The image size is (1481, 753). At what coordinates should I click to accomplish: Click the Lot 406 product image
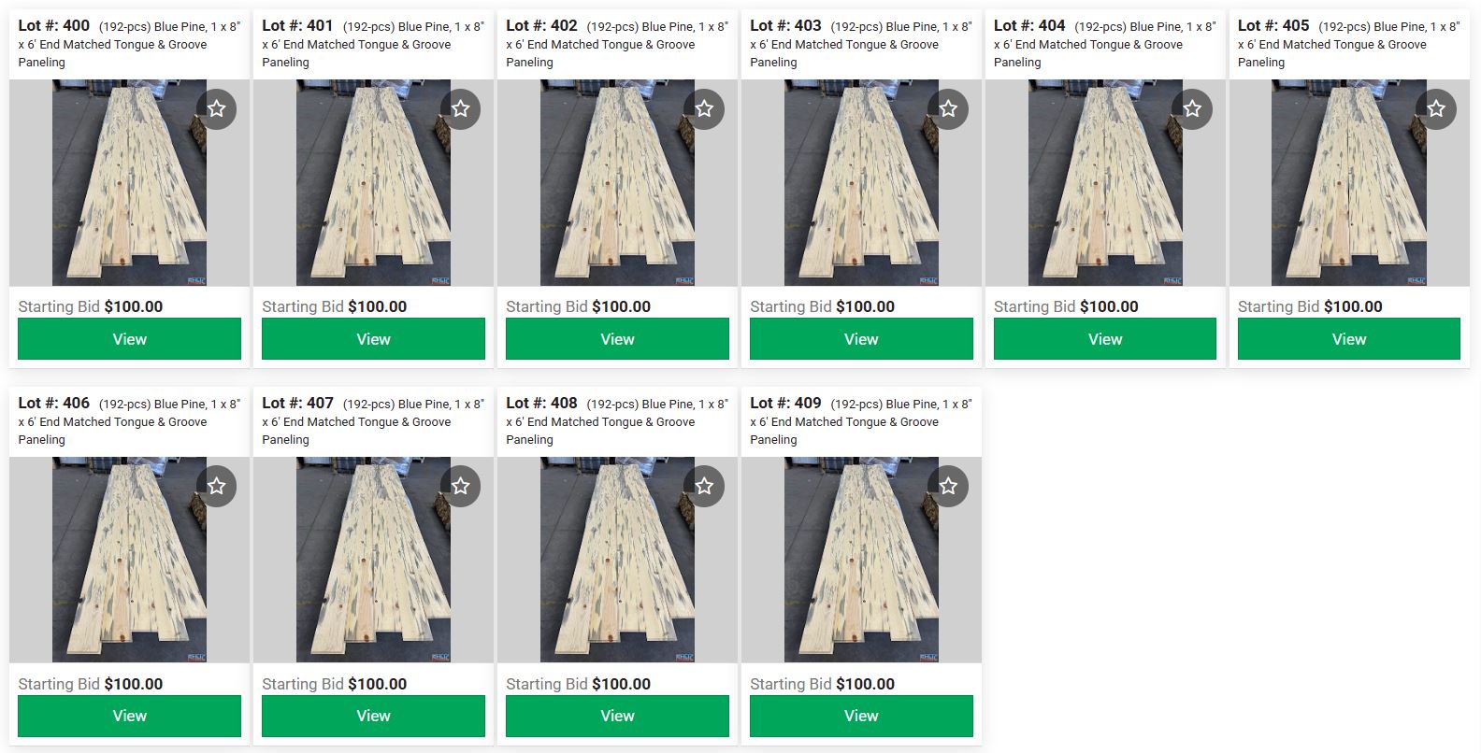pyautogui.click(x=130, y=560)
